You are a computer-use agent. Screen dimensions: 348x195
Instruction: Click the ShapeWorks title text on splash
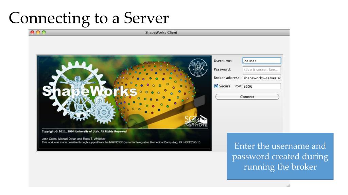(90, 91)
